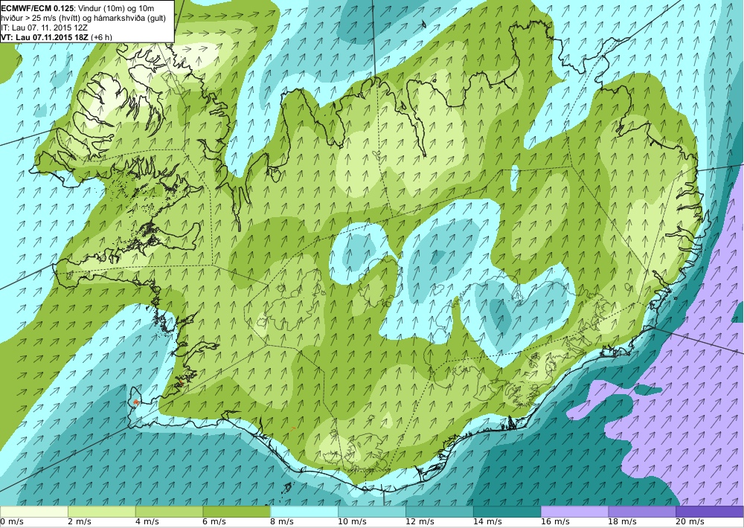Click the '20 m/s' legend label
This screenshot has height=528, width=744.
coord(690,522)
